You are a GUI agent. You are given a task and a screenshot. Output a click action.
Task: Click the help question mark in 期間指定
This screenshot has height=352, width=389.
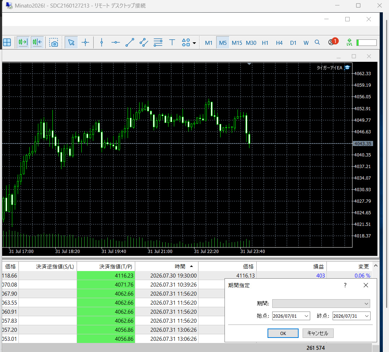(x=345, y=285)
